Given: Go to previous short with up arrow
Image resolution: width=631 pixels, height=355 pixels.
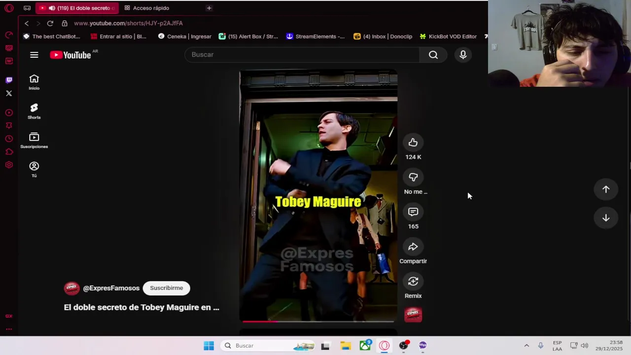Looking at the screenshot, I should click(x=606, y=189).
